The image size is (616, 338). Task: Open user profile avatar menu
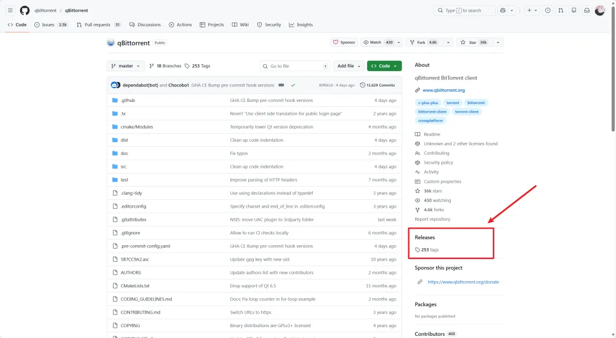coord(600,11)
